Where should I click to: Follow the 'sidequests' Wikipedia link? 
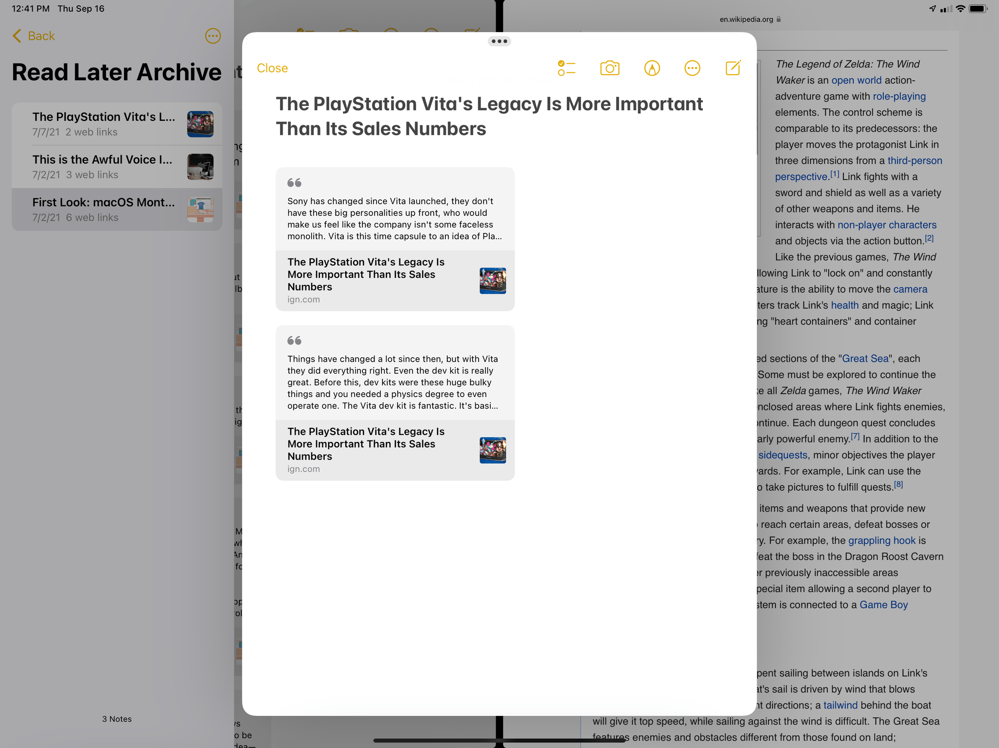[x=783, y=455]
